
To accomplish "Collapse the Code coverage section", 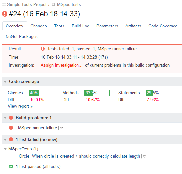I will tap(5, 82).
